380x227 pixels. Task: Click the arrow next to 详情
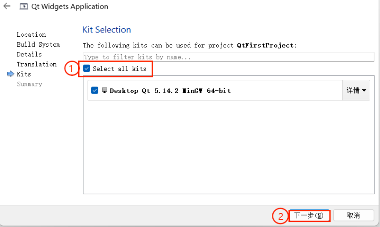(364, 91)
